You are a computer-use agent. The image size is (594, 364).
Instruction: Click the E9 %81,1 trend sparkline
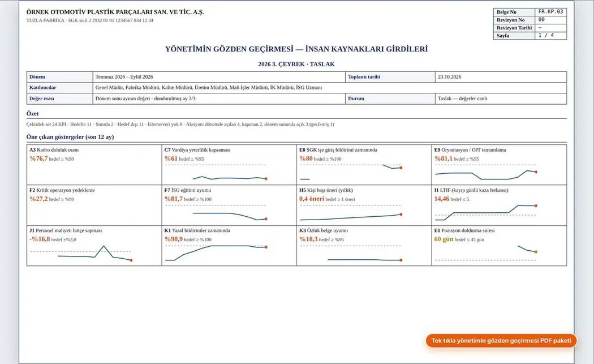pos(485,172)
